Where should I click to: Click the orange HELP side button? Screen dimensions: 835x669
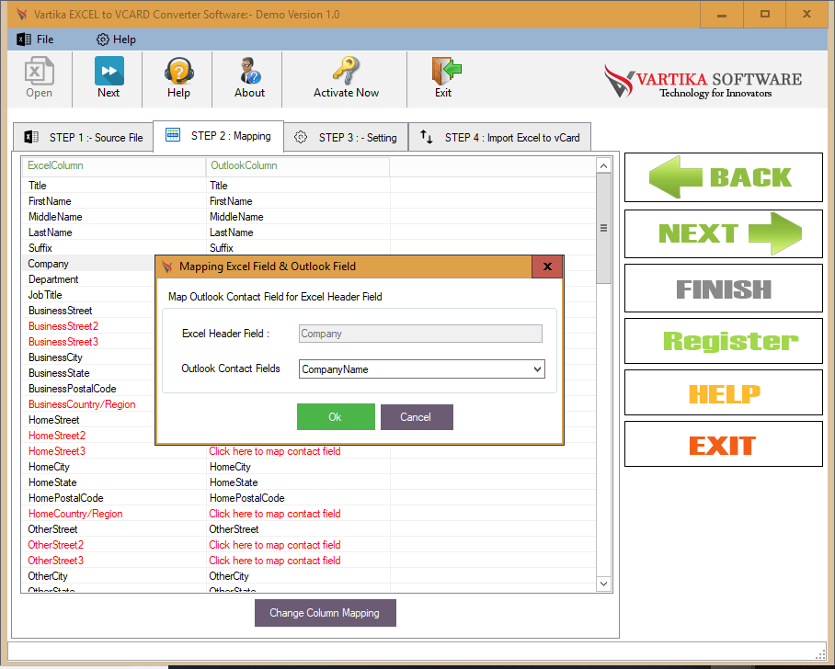pos(723,392)
